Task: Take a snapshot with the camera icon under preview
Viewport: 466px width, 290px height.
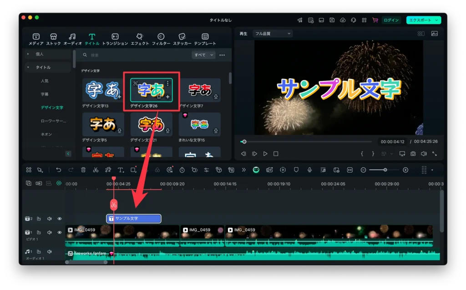Action: pos(412,153)
